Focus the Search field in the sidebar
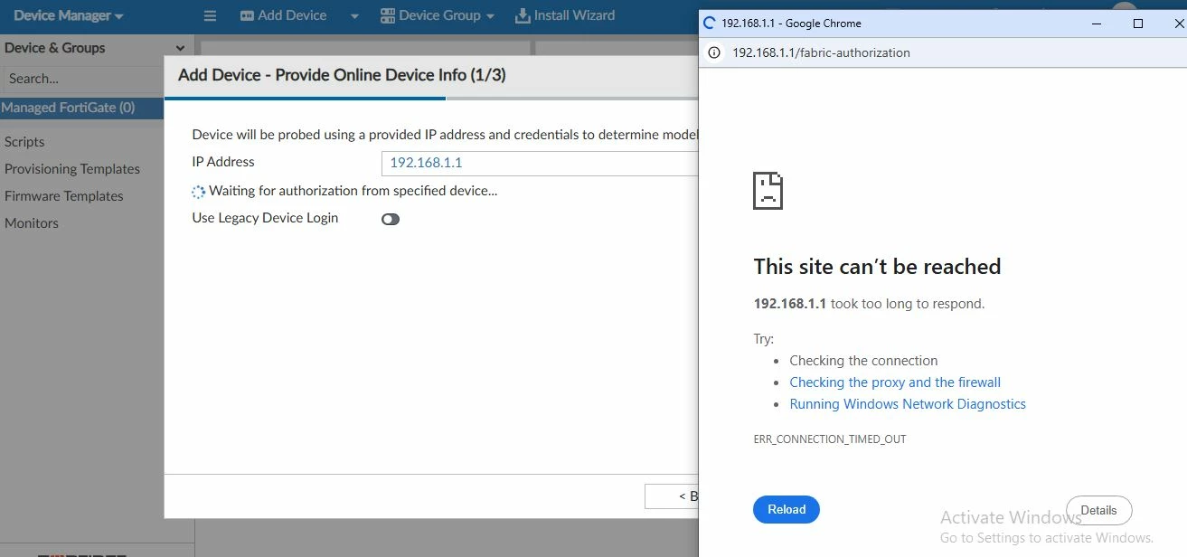The width and height of the screenshot is (1187, 557). [82, 79]
